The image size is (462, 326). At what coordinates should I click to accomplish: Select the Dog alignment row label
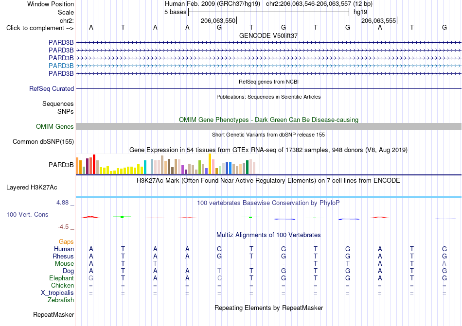coord(68,271)
